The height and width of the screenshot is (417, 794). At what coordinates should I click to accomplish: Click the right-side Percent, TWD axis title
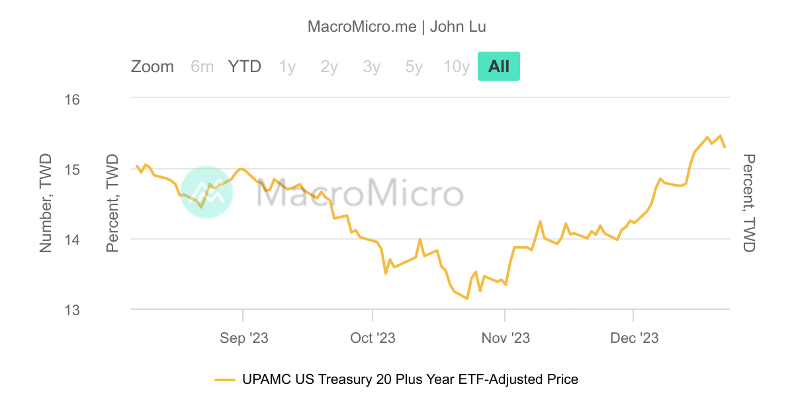pyautogui.click(x=748, y=203)
